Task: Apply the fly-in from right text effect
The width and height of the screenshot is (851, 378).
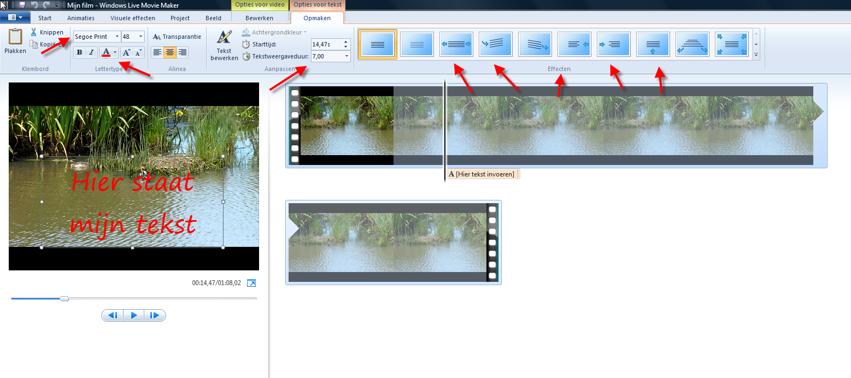Action: 574,44
